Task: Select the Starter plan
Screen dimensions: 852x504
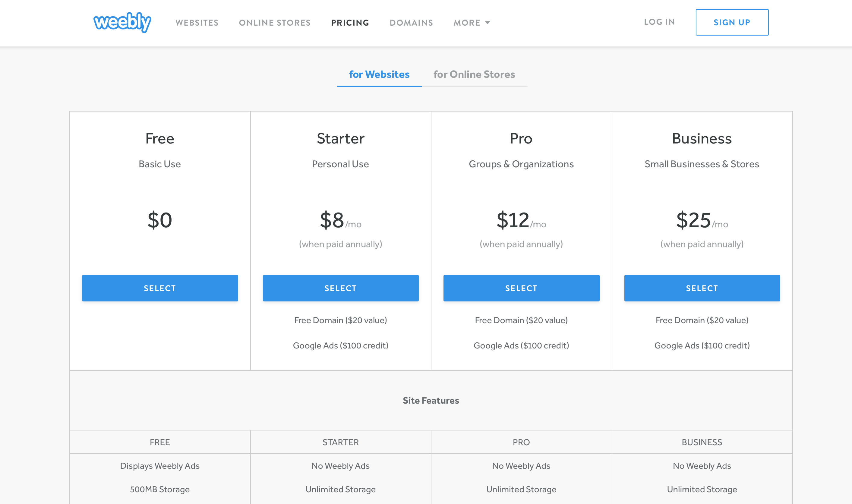Action: point(341,288)
